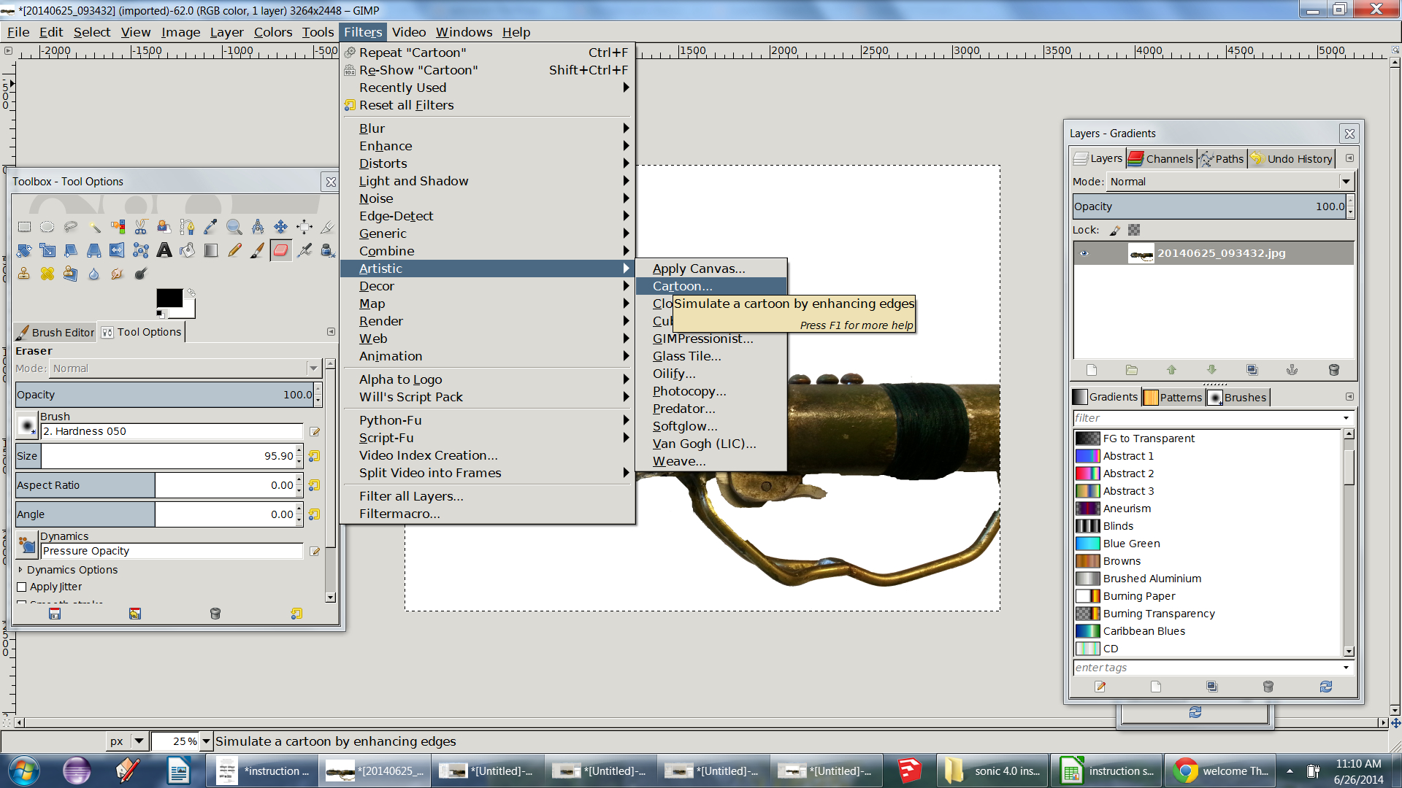Expand the Blur filters submenu

(x=487, y=128)
